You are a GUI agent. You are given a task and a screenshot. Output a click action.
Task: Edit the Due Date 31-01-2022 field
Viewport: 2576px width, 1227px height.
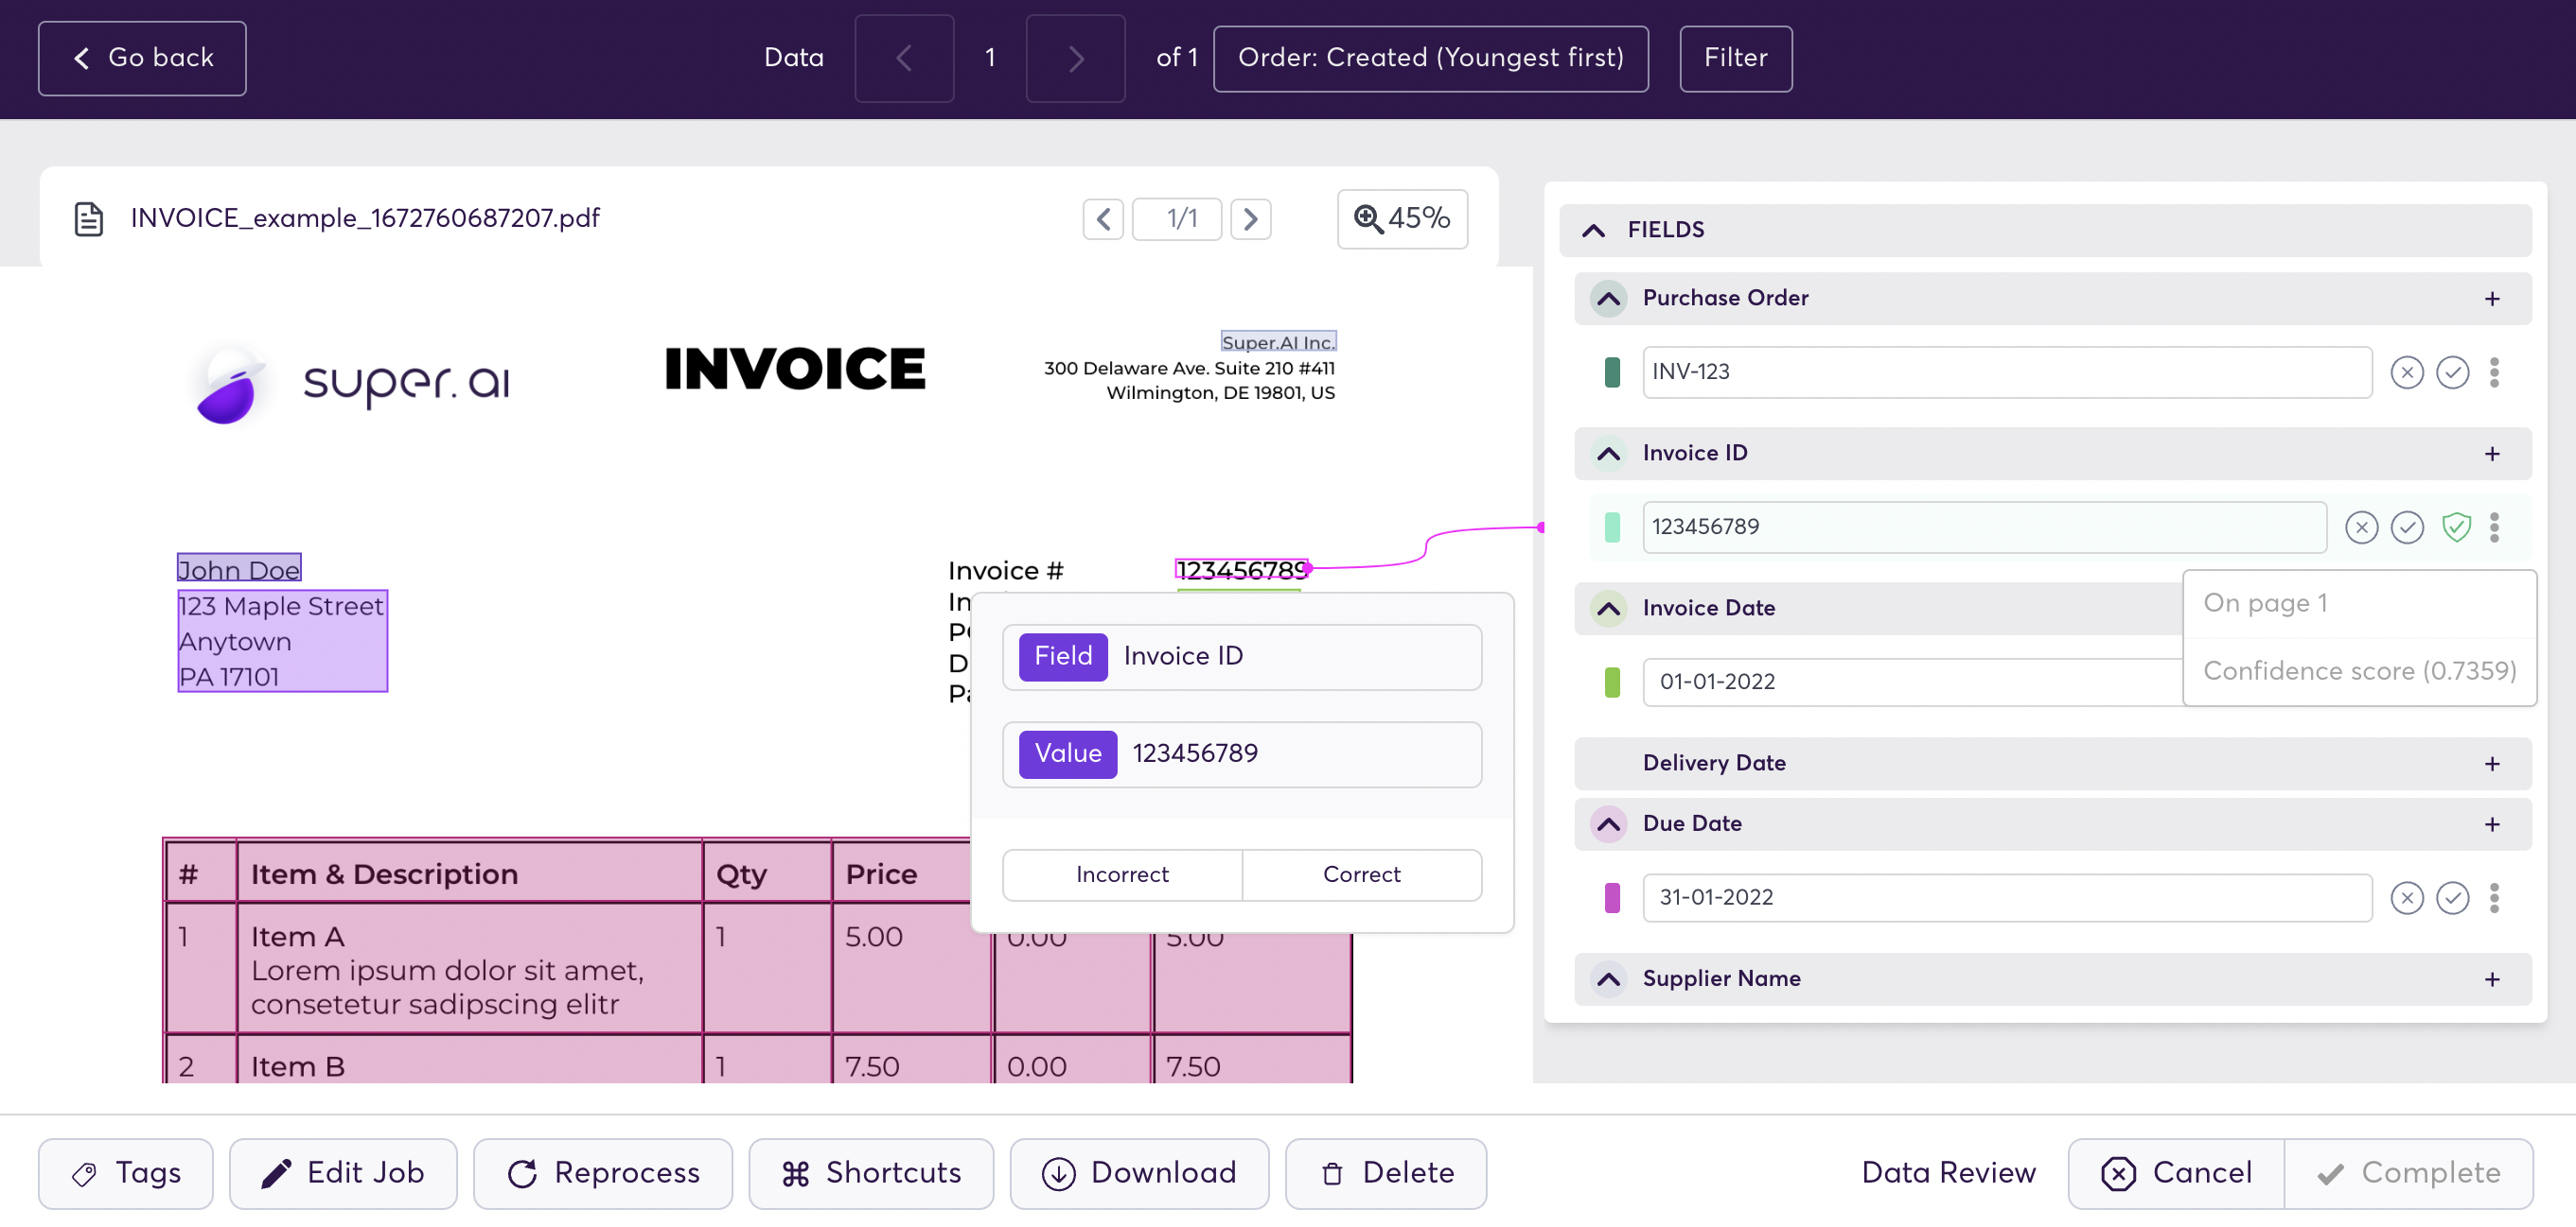tap(2007, 898)
